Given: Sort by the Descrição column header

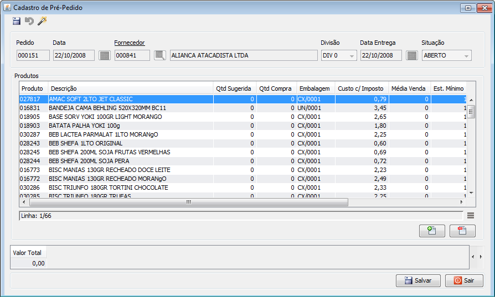Looking at the screenshot, I should (x=130, y=88).
